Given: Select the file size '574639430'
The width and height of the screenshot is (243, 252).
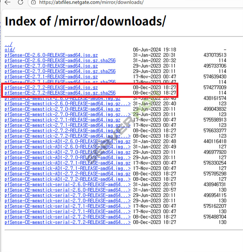Looking at the screenshot, I should tap(215, 77).
